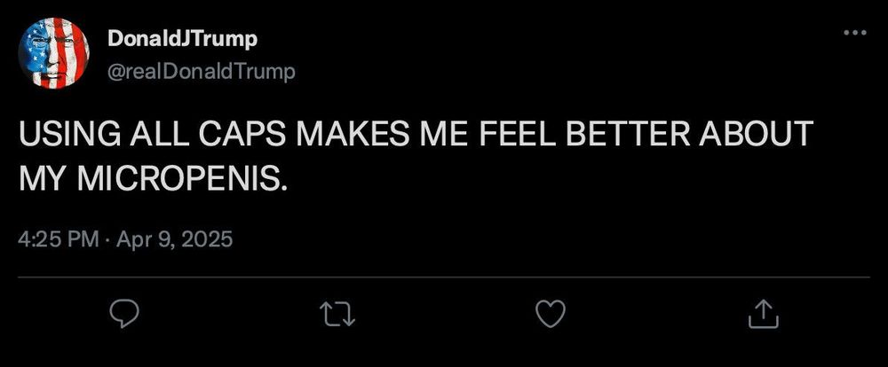Viewport: 888px width, 367px height.
Task: Expand the ellipsis menu for this tweet
Action: [x=854, y=33]
